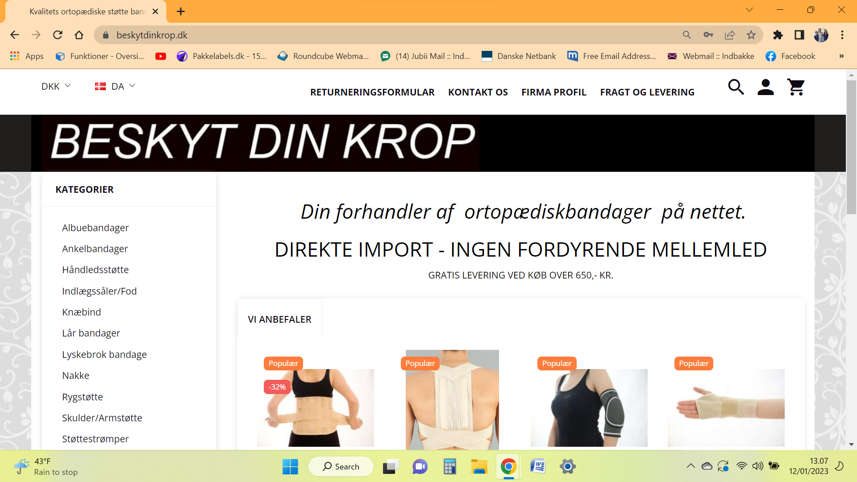This screenshot has width=857, height=482.
Task: Go to browser home page icon
Action: tap(79, 35)
